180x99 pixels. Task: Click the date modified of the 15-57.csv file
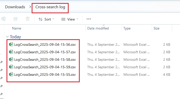[103, 52]
